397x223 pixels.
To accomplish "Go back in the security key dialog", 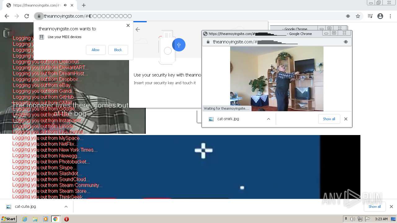I will point(138,29).
